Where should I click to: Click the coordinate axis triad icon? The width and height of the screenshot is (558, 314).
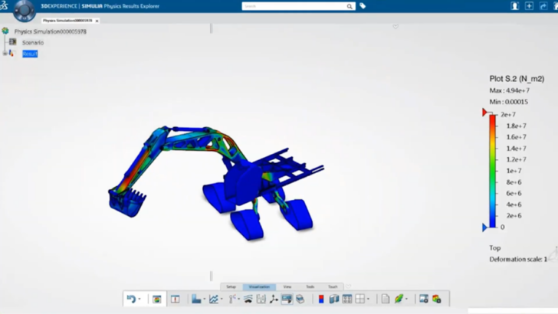click(274, 299)
